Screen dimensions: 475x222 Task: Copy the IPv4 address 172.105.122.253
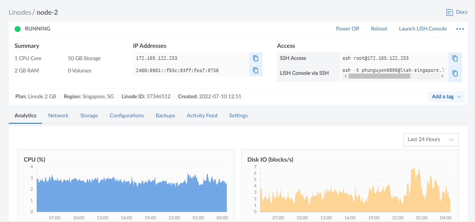click(x=255, y=58)
